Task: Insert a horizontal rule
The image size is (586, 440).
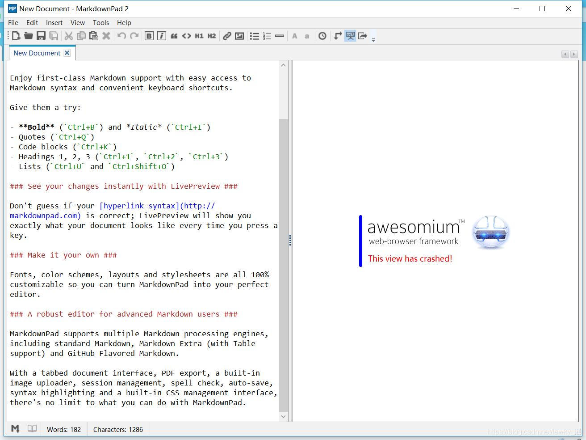Action: [280, 36]
